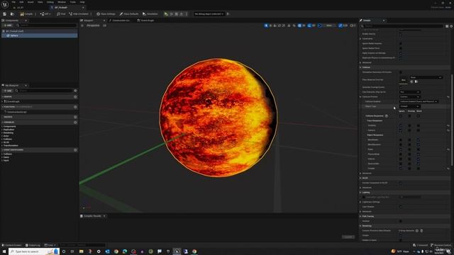This screenshot has height=255, width=454.
Task: Open Class Settings
Action: click(106, 14)
